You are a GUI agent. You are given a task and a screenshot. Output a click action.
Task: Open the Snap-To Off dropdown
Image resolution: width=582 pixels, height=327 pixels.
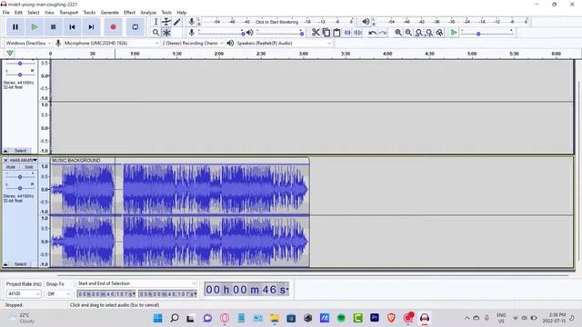coord(58,293)
